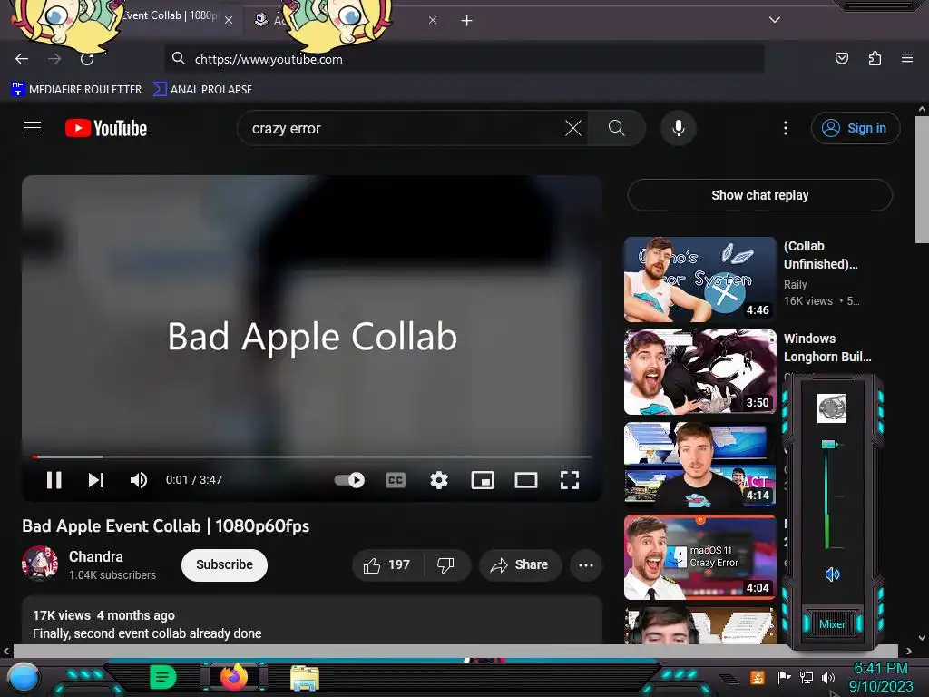Go to the YouTube home logo
Screen dimensions: 929x697
106,128
